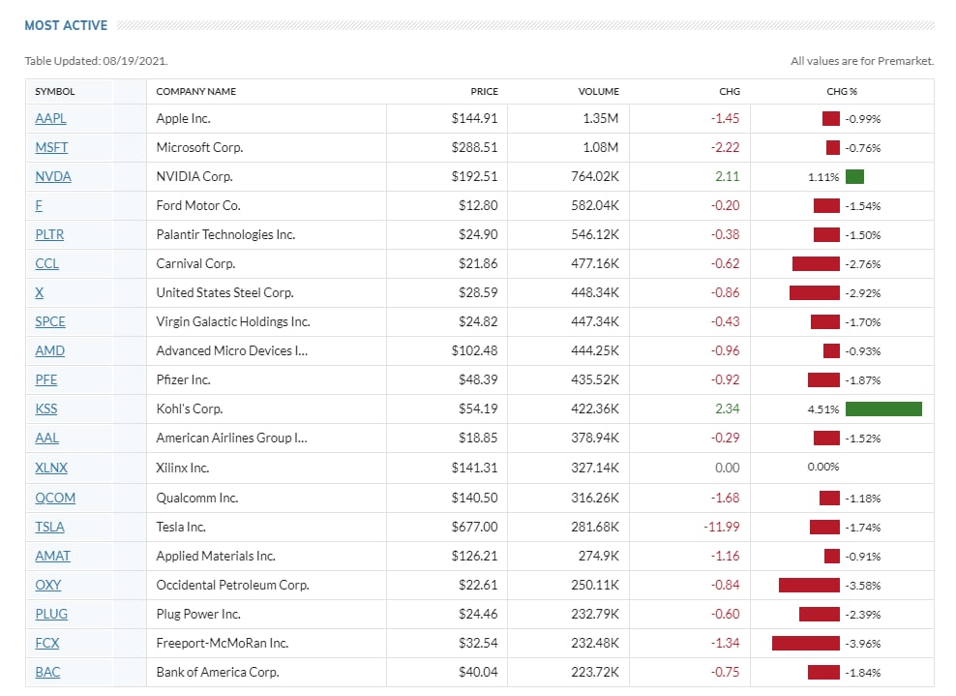Click the -3.58% red bar for Occidental
Viewport: 956px width, 696px height.
809,585
